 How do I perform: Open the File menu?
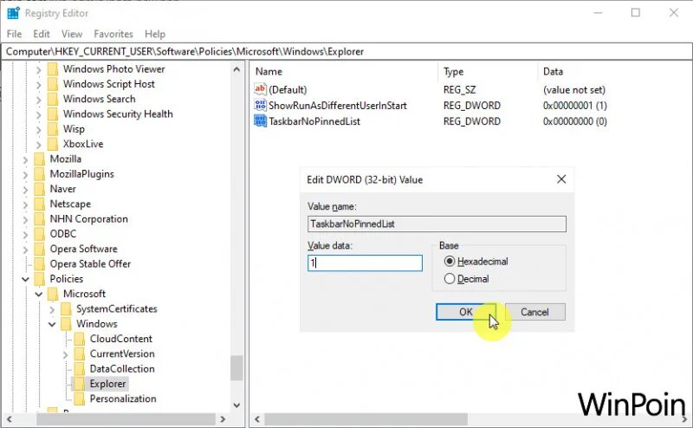[x=14, y=34]
